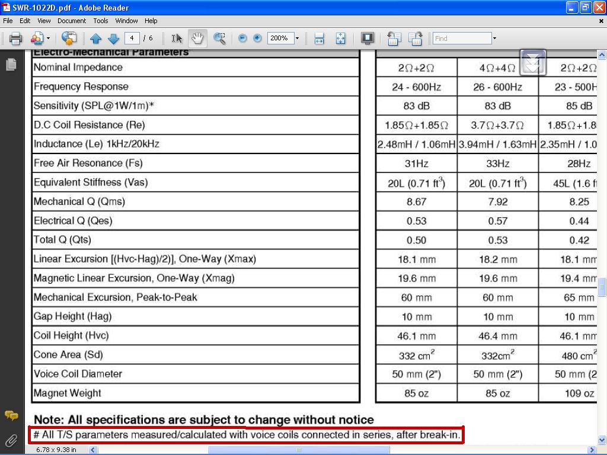Open the Window menu

click(127, 21)
